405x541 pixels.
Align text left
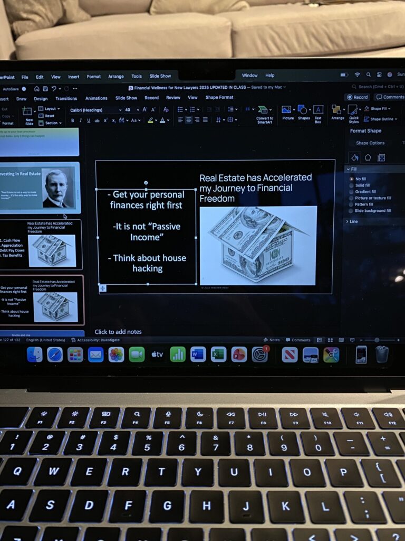[180, 120]
